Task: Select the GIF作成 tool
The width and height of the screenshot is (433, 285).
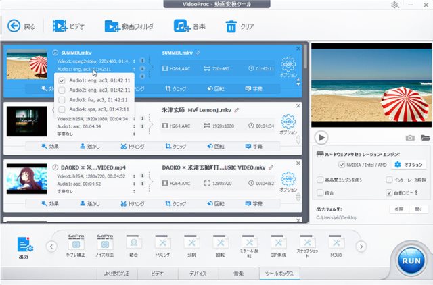Action: point(278,246)
